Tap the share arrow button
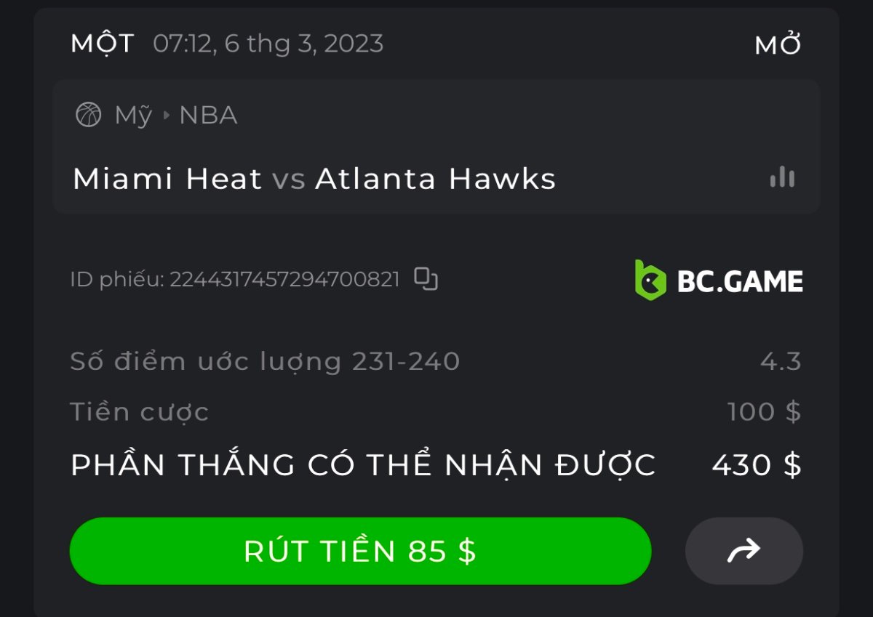The height and width of the screenshot is (617, 873). 744,551
